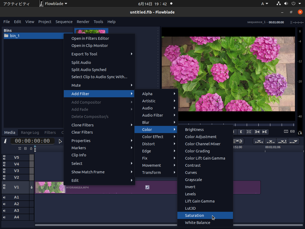Select the sequence split view icon

point(286,131)
